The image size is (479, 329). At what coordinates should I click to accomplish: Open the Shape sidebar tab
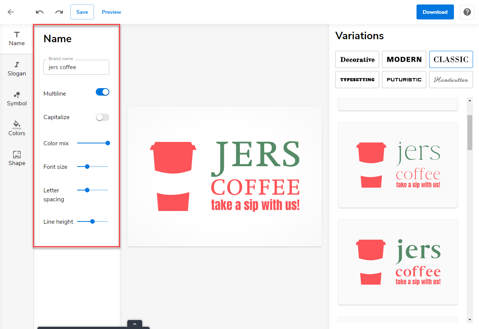(17, 159)
